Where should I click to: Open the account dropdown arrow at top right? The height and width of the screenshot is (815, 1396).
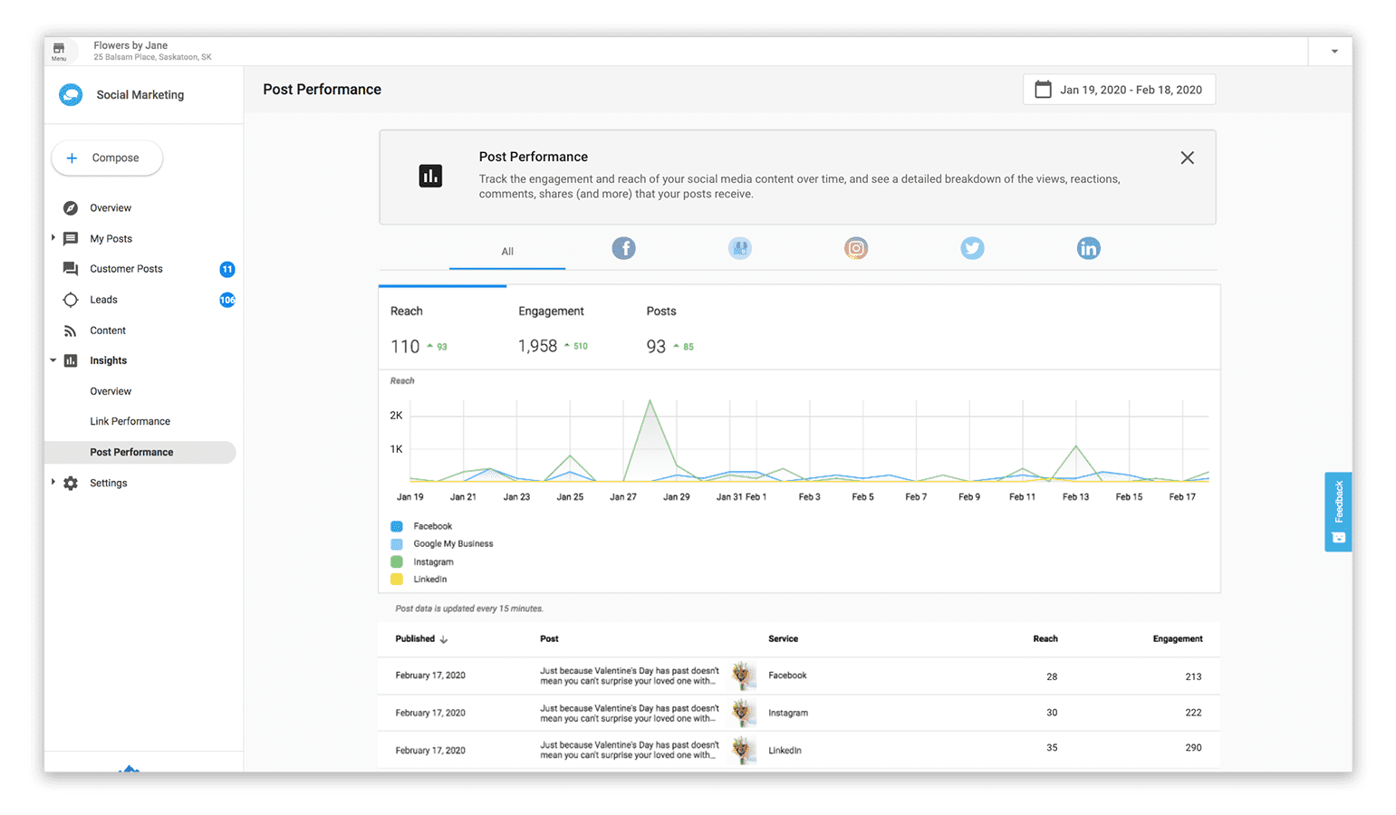click(x=1333, y=52)
